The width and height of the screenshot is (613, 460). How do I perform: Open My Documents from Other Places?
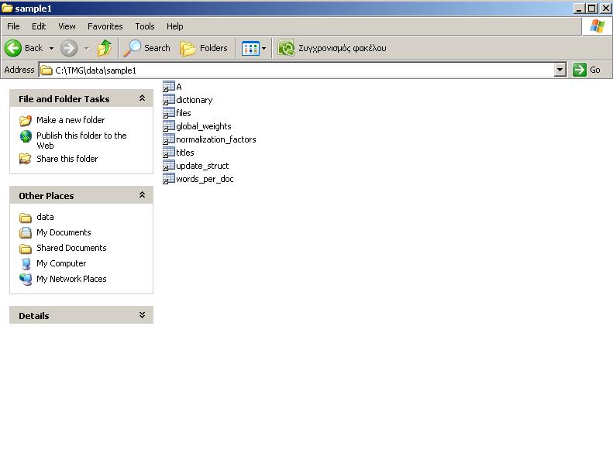click(64, 232)
